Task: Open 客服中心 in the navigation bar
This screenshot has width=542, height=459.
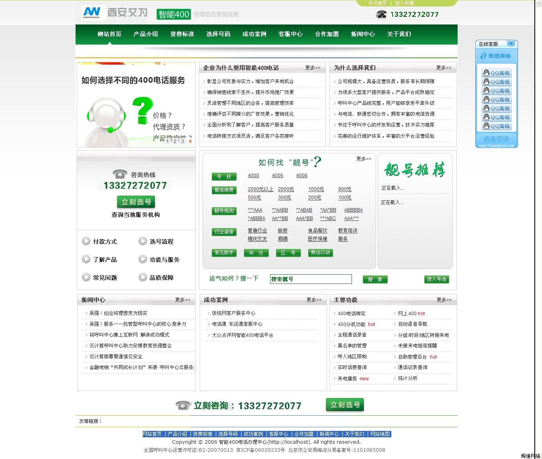Action: click(x=290, y=34)
